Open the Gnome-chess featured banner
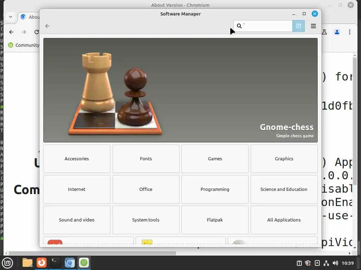Image resolution: width=361 pixels, height=270 pixels. pyautogui.click(x=180, y=90)
